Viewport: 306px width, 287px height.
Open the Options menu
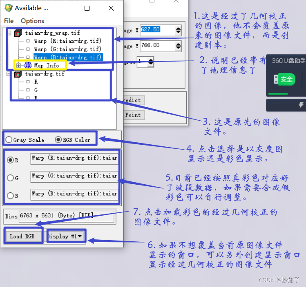[x=32, y=21]
